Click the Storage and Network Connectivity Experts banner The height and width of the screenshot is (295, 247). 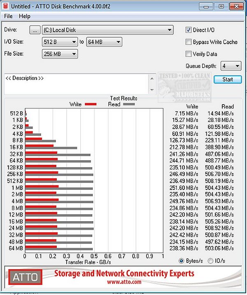tap(124, 274)
